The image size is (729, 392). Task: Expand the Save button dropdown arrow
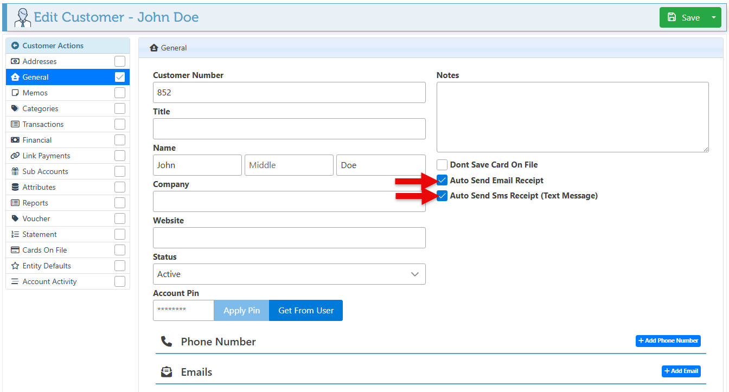(713, 17)
